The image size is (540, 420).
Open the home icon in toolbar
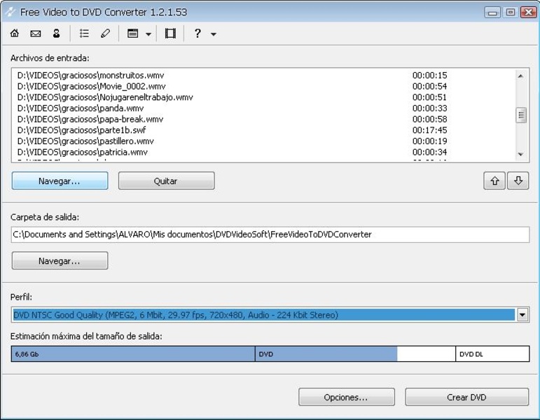pyautogui.click(x=15, y=34)
